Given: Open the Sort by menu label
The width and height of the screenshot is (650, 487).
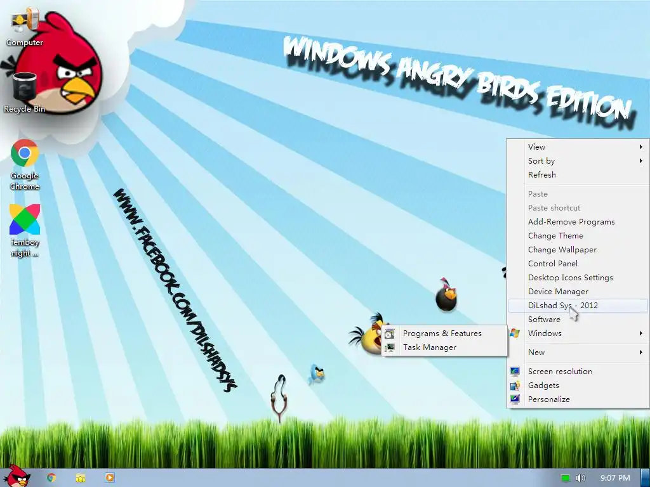Looking at the screenshot, I should [x=541, y=160].
